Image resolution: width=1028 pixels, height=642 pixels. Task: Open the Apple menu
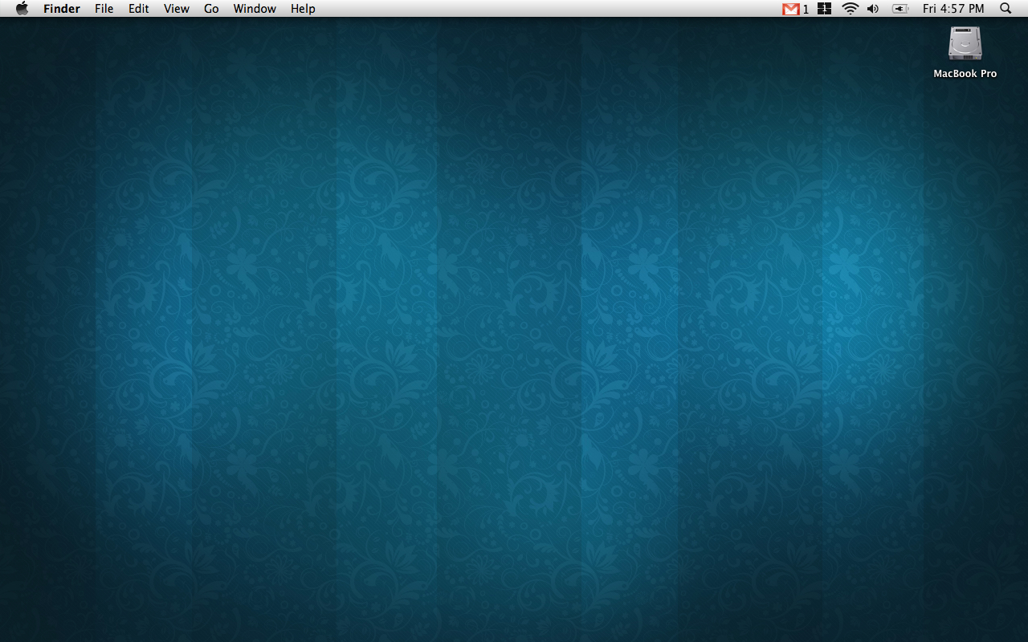click(22, 8)
